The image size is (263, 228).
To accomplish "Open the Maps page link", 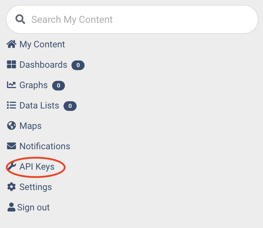I will [30, 126].
